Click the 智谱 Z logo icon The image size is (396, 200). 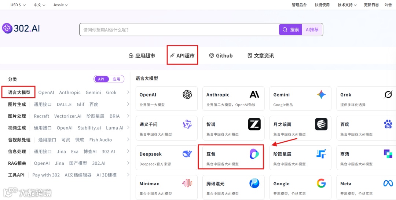click(x=254, y=124)
